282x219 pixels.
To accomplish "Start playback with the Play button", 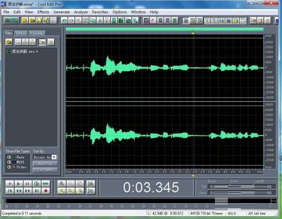I will pos(19,183).
